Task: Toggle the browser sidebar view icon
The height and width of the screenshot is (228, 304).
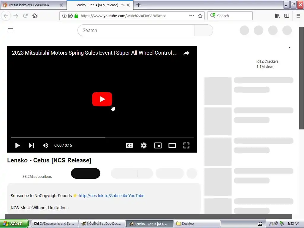Action: click(287, 16)
